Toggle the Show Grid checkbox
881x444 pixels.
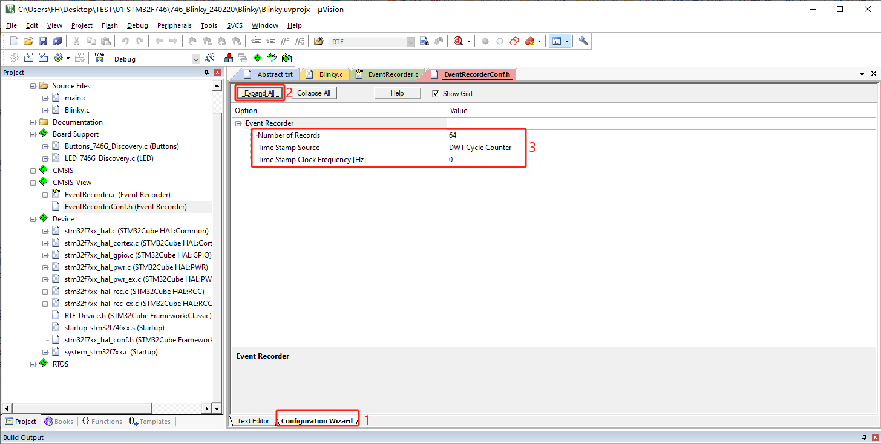(x=436, y=94)
